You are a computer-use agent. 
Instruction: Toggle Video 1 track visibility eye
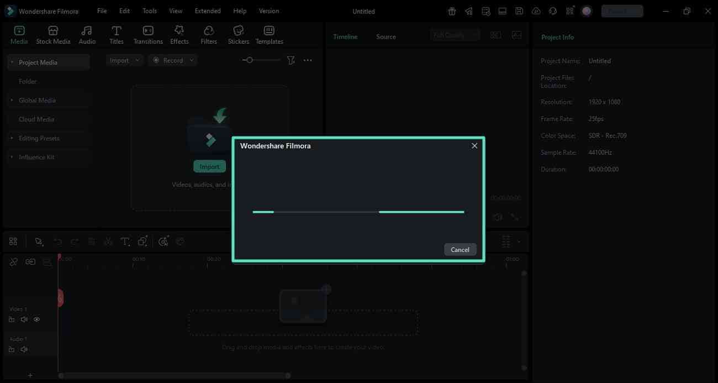[x=37, y=319]
